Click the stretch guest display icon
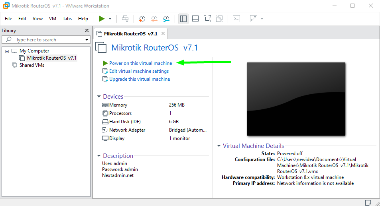Viewport: 380px width, 206px height. [254, 19]
